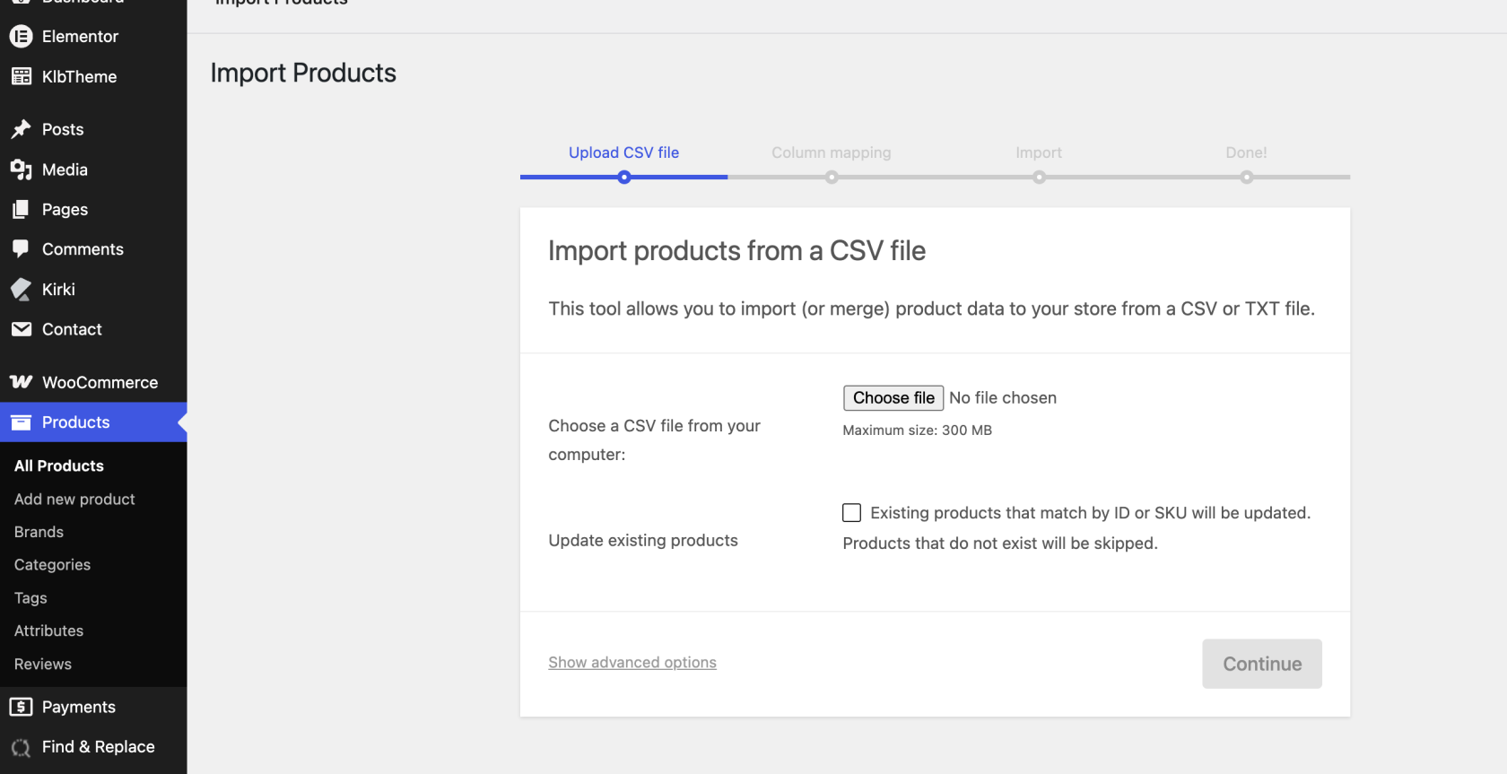The width and height of the screenshot is (1507, 774).
Task: Enable the update existing products checkbox
Action: tap(851, 513)
